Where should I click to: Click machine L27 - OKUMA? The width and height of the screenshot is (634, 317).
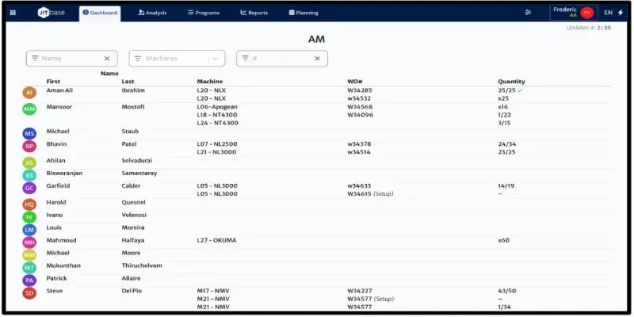pyautogui.click(x=216, y=241)
